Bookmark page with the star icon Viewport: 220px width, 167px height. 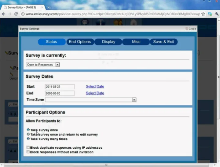tap(203, 14)
